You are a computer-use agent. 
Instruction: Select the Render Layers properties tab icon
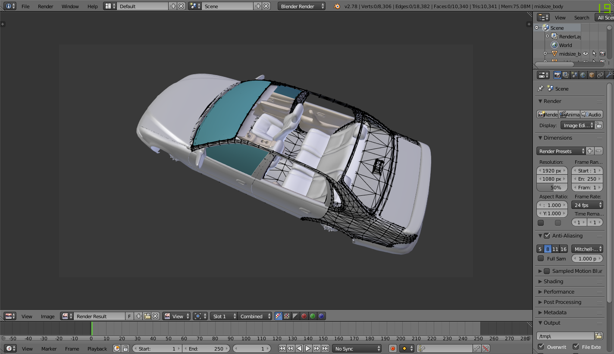pos(566,75)
